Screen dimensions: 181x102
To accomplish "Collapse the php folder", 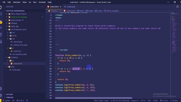I will coord(25,67).
